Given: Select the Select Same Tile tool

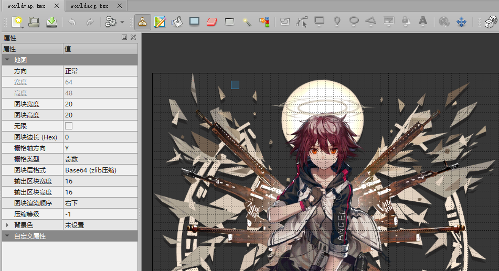Looking at the screenshot, I should click(x=264, y=22).
